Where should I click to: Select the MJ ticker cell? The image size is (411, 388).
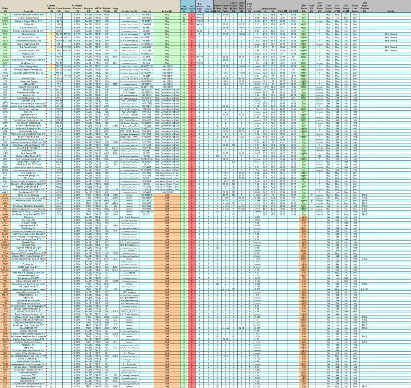tap(5, 15)
